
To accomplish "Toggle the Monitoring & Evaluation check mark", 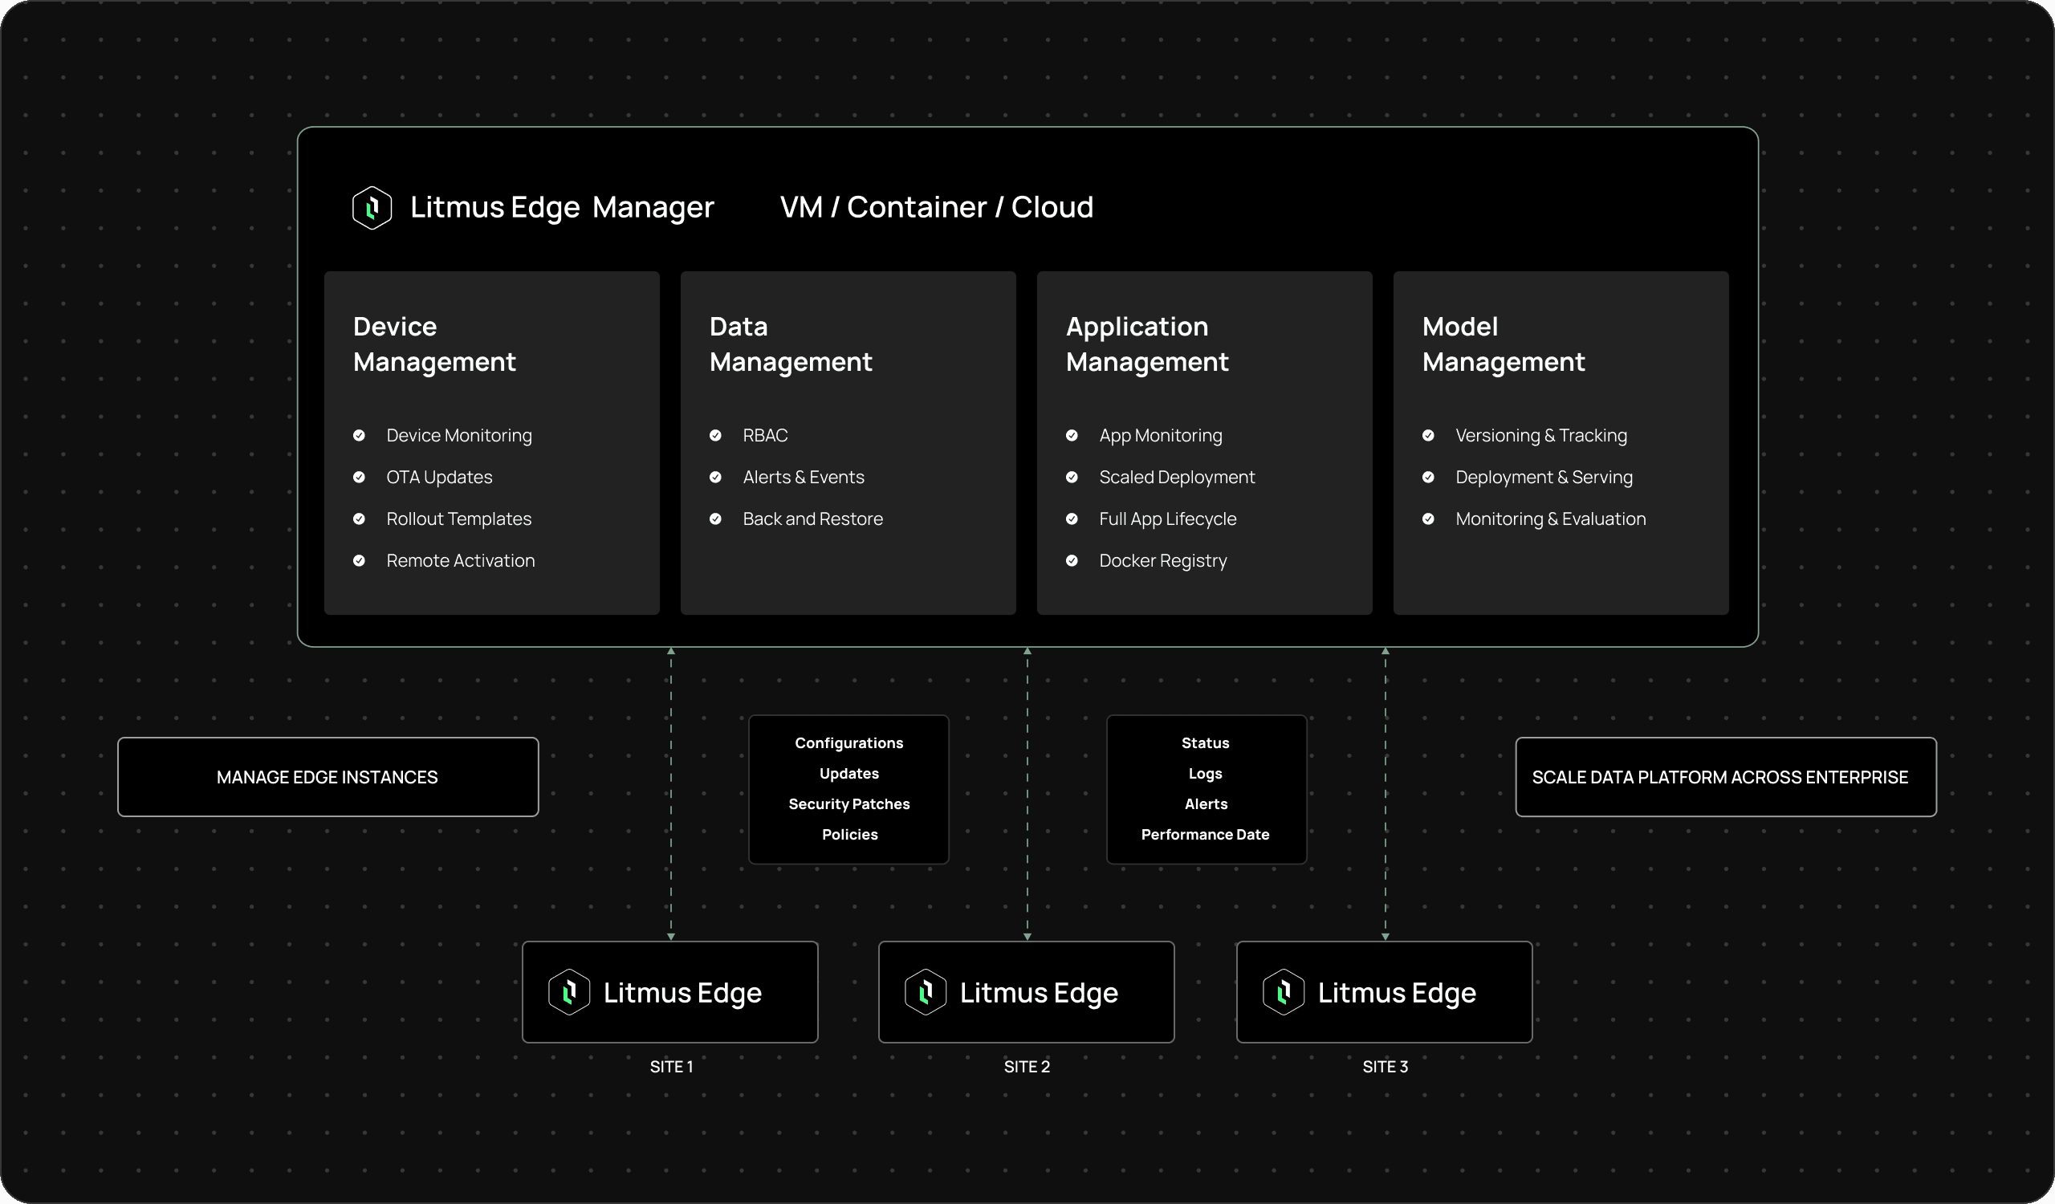I will click(x=1429, y=519).
